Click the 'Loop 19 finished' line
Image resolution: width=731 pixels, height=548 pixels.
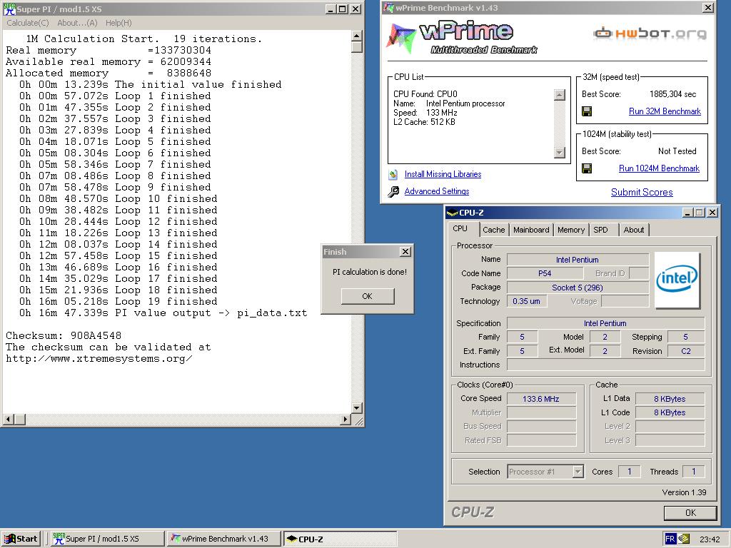point(119,302)
